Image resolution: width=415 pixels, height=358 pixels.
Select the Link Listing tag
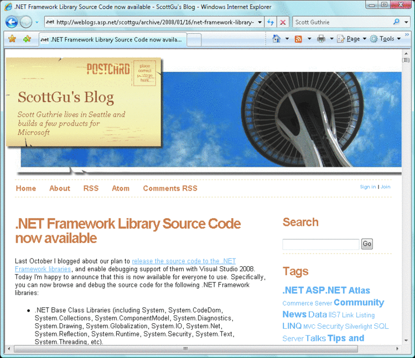359,315
